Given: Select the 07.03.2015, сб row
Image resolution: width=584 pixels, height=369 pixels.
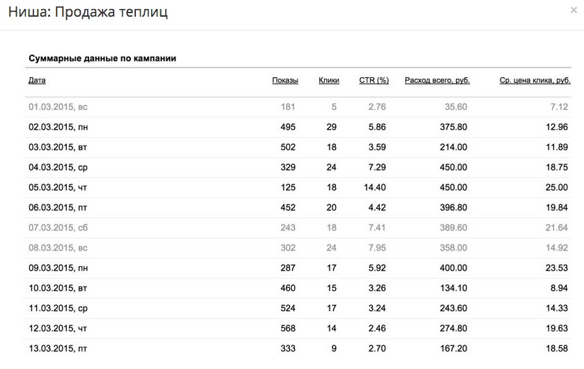Looking at the screenshot, I should [298, 228].
